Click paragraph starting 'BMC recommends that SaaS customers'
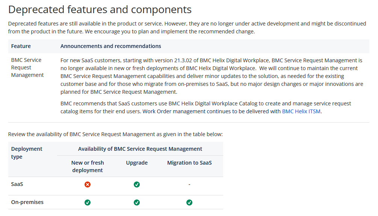Screen dimensions: 378x216 206,107
